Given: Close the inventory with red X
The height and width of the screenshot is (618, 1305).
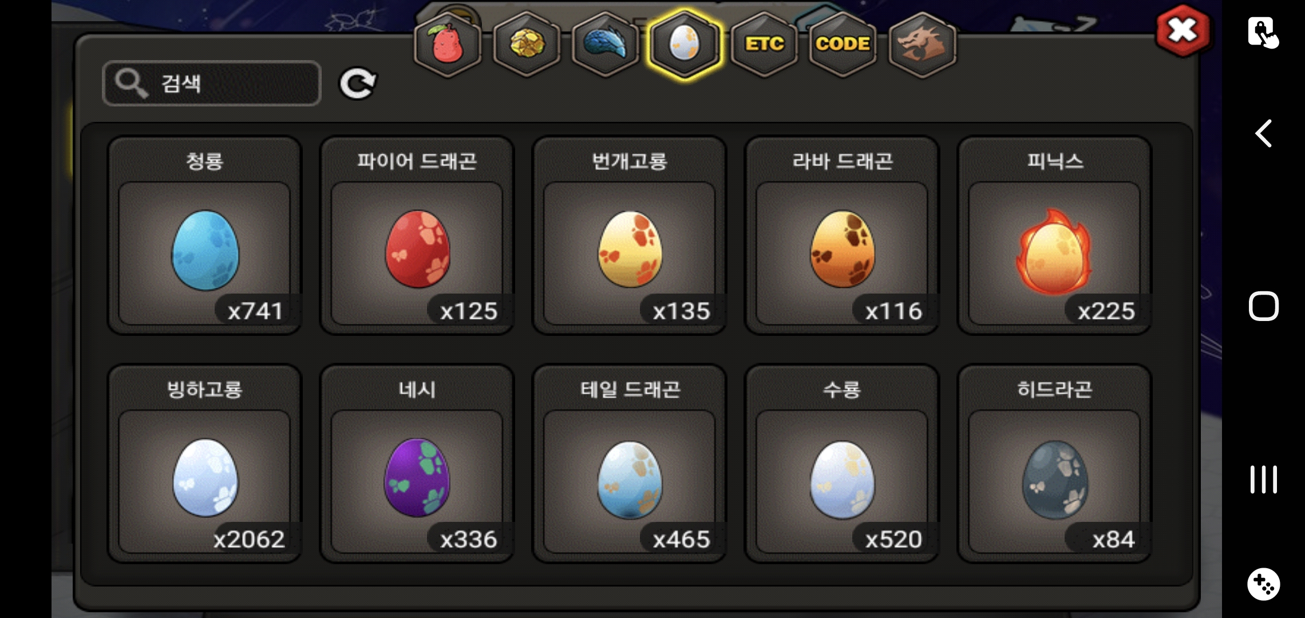Looking at the screenshot, I should pos(1183,31).
